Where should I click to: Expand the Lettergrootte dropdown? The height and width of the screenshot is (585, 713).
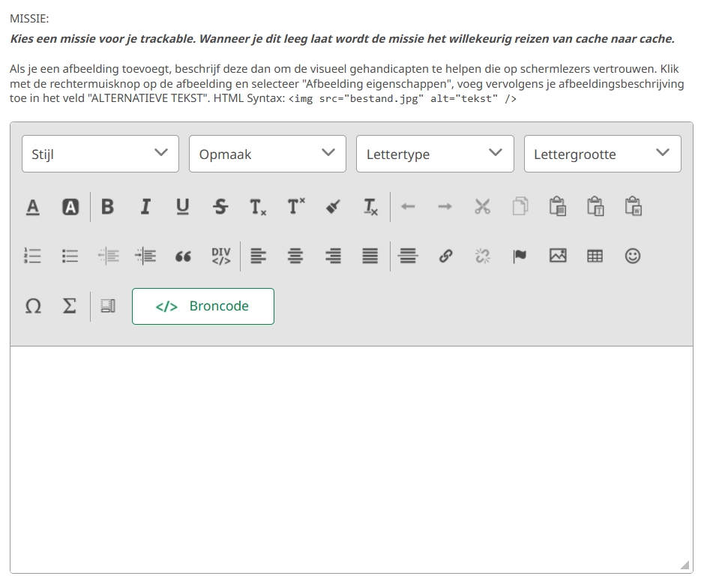click(602, 154)
